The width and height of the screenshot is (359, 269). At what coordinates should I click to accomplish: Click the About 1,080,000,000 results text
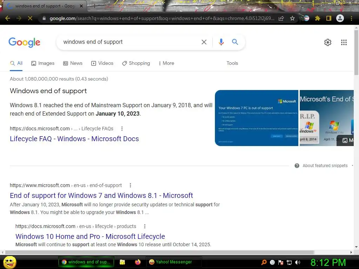click(x=59, y=79)
